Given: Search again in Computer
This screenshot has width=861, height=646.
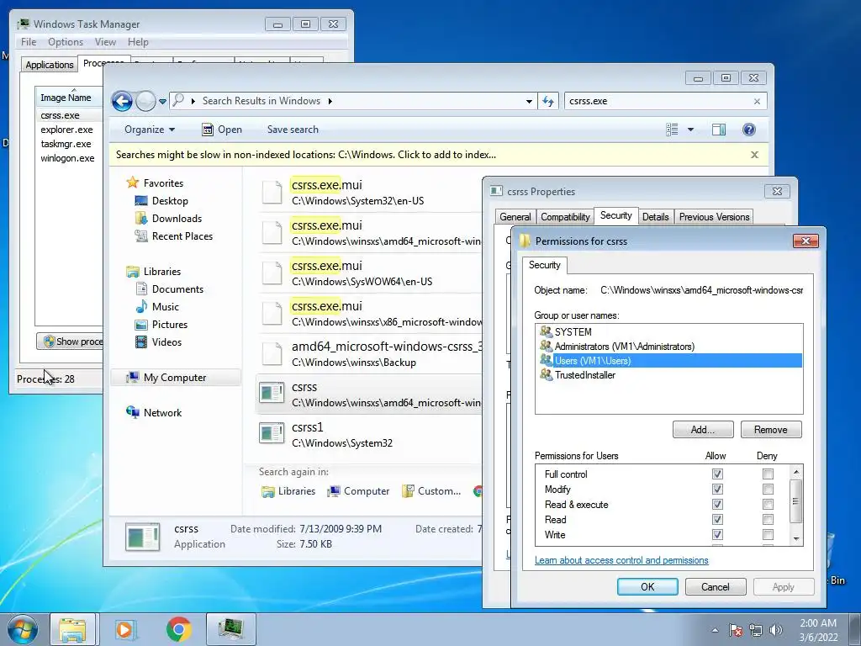Looking at the screenshot, I should point(358,491).
